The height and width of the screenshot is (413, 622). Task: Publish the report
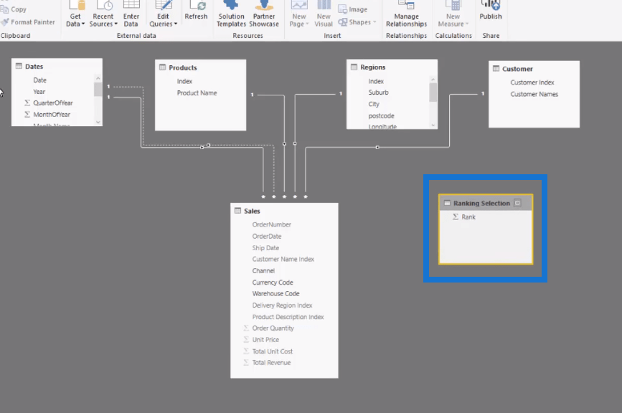point(491,11)
